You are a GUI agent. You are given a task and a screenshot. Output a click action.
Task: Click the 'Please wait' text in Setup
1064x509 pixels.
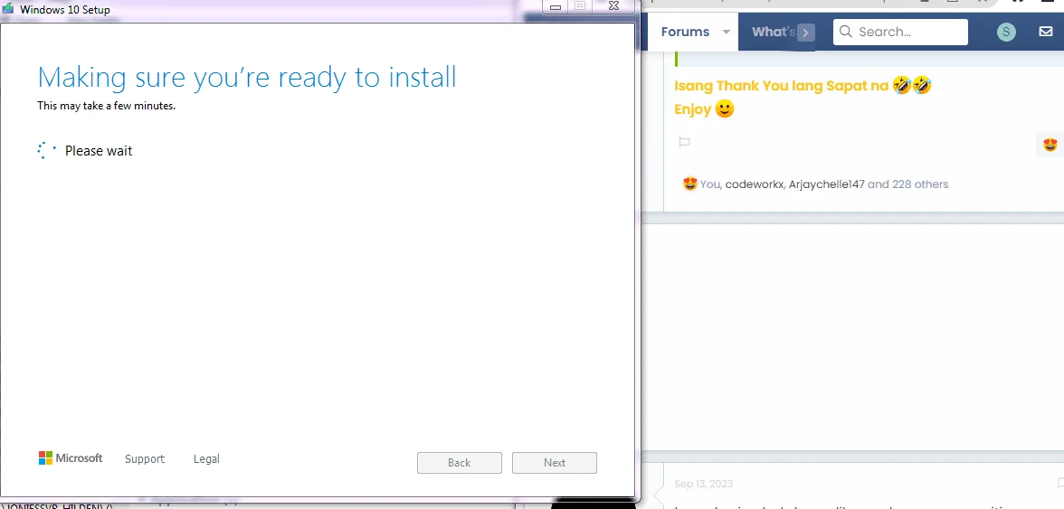(99, 151)
